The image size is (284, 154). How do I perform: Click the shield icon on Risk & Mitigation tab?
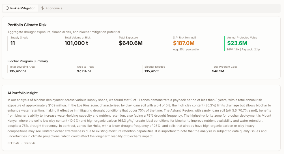(x=7, y=8)
